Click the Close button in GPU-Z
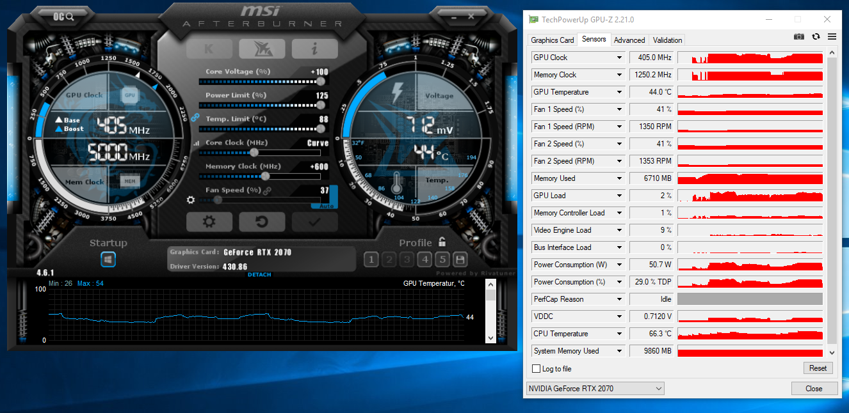The height and width of the screenshot is (413, 849). 814,388
